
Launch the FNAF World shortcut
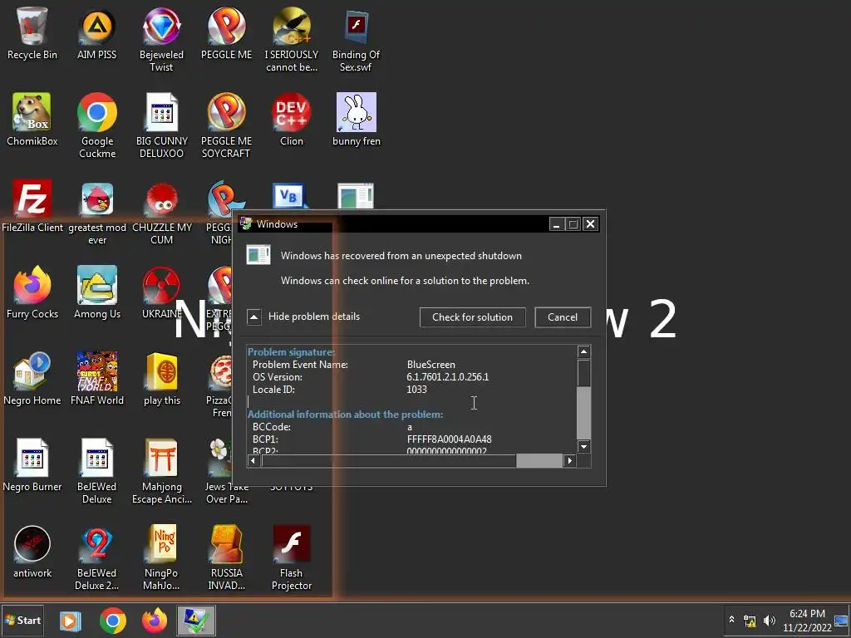pos(97,379)
